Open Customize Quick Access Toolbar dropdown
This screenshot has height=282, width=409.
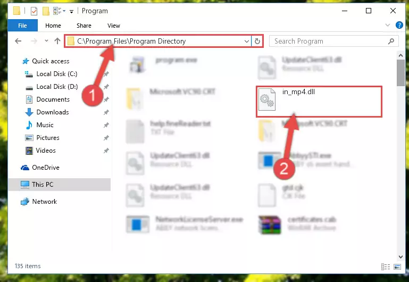(x=71, y=11)
